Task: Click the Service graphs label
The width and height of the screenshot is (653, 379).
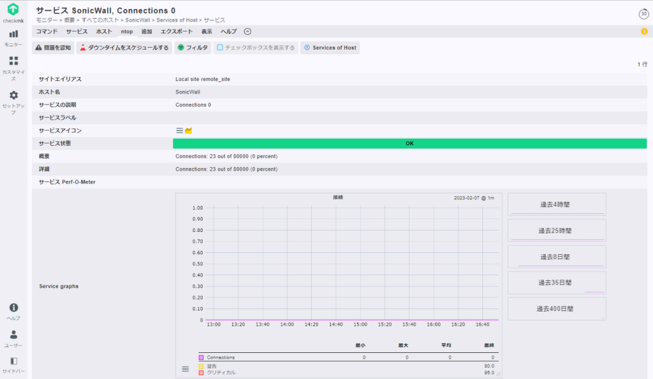Action: 59,286
